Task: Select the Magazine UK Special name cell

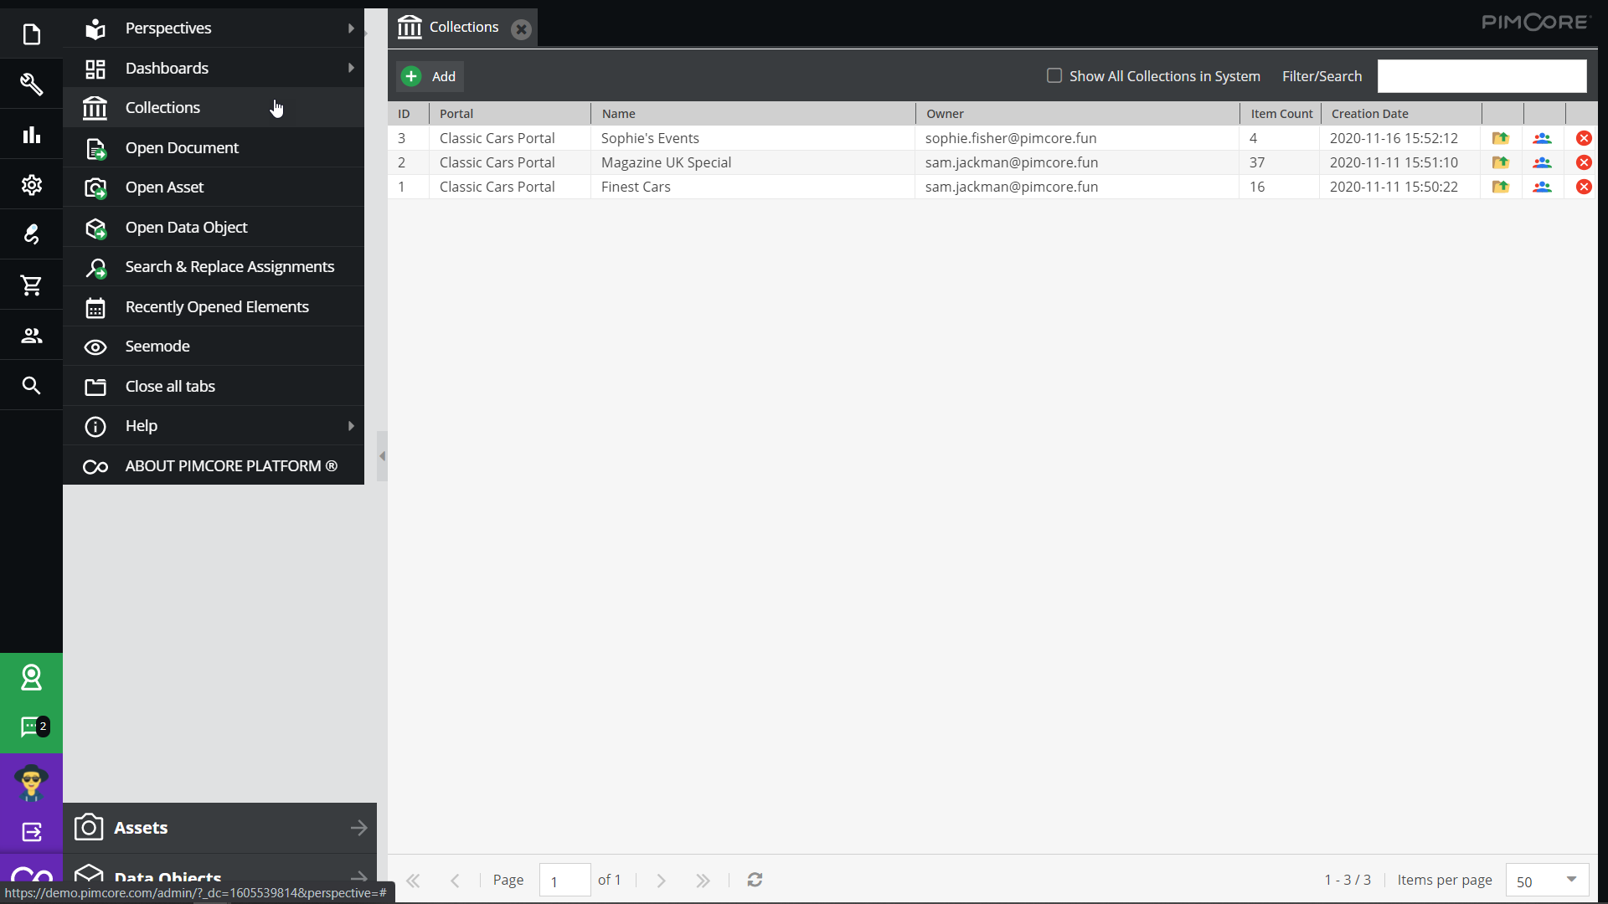Action: 753,162
